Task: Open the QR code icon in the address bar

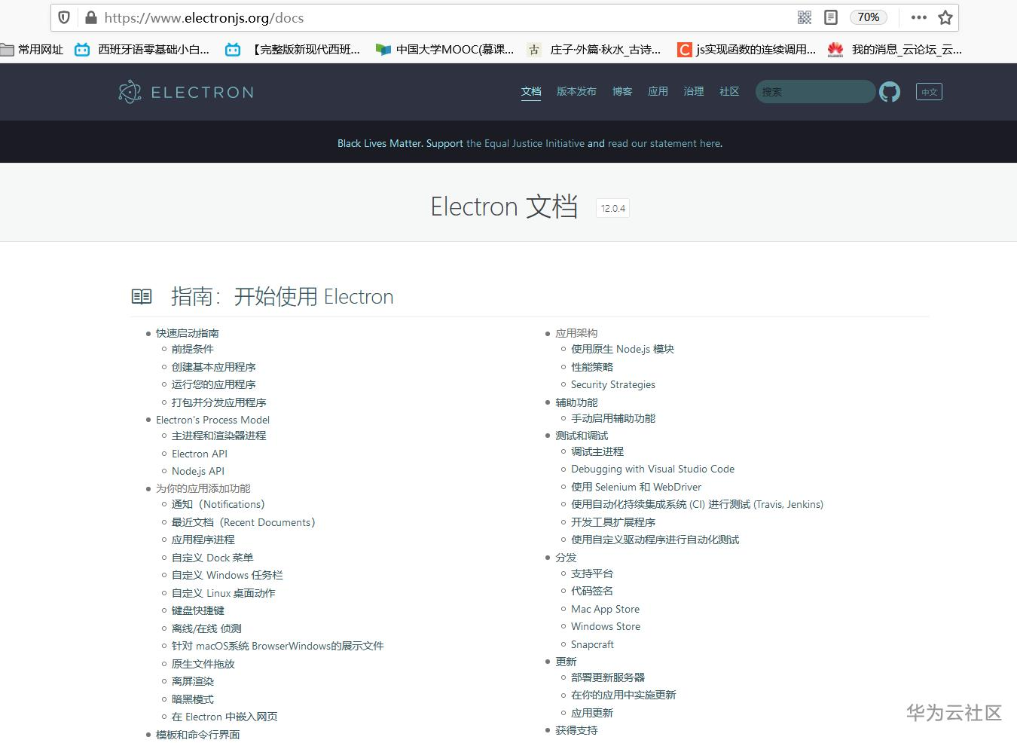Action: click(804, 17)
